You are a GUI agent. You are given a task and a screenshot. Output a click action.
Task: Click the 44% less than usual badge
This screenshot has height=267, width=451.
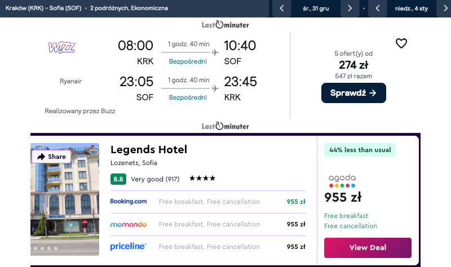pyautogui.click(x=360, y=150)
